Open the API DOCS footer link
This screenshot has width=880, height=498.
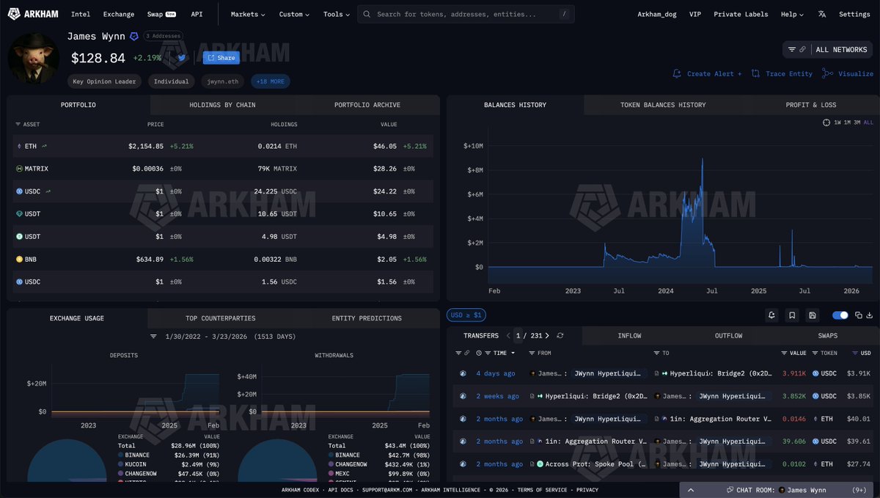point(340,490)
